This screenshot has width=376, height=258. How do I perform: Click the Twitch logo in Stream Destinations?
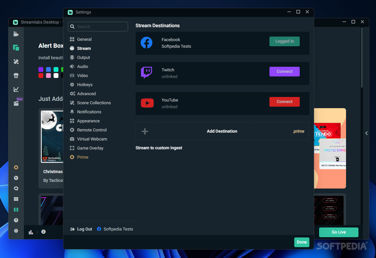coord(147,73)
